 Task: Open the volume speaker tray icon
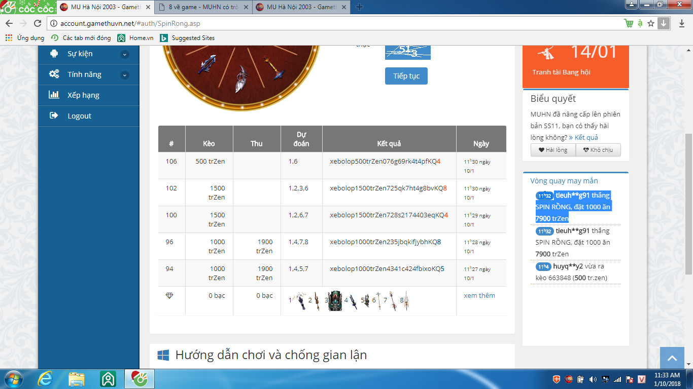pyautogui.click(x=593, y=379)
